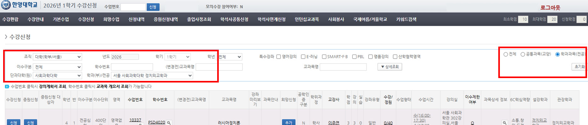The width and height of the screenshot is (588, 125).
Task: Click the 초기화 reset button
Action: (580, 67)
